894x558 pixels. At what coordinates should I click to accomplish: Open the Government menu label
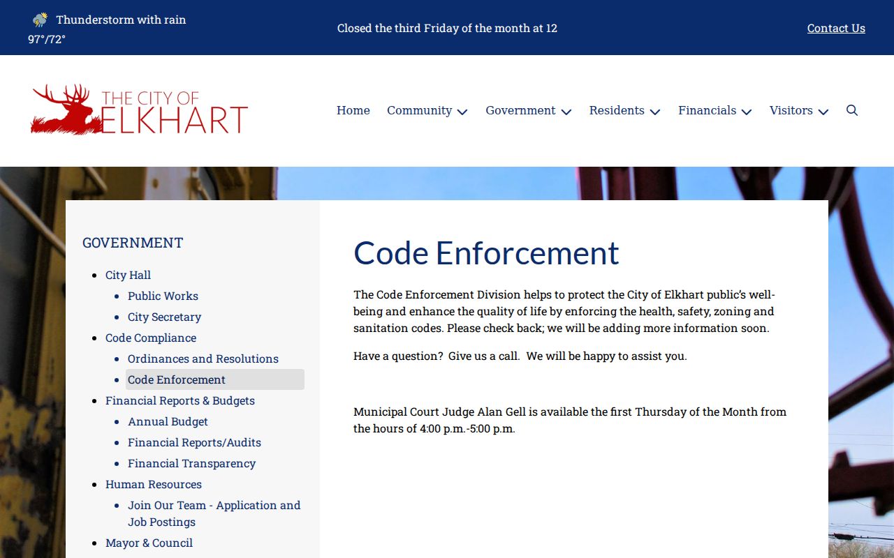(x=520, y=110)
